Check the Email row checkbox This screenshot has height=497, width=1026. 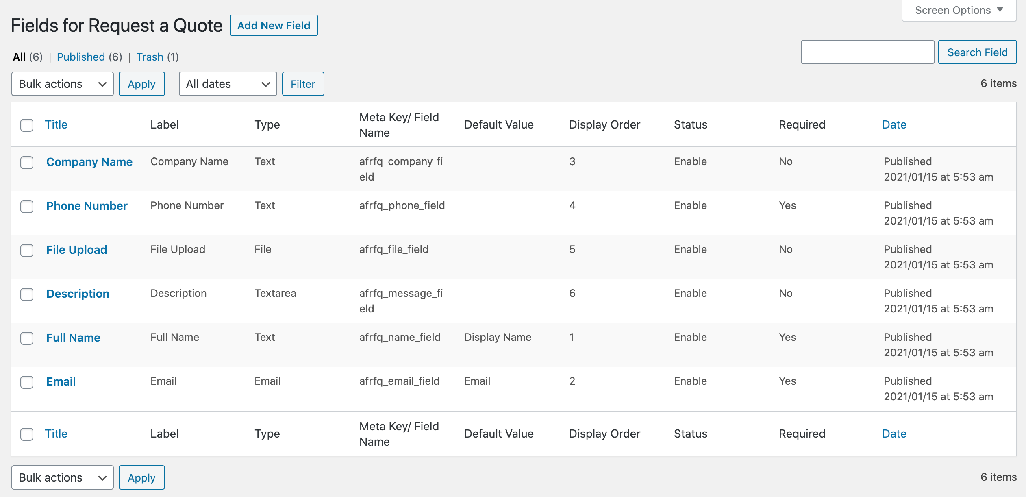coord(27,382)
